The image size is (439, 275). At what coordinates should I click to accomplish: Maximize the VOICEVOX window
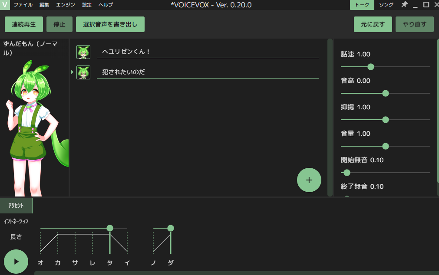[426, 4]
